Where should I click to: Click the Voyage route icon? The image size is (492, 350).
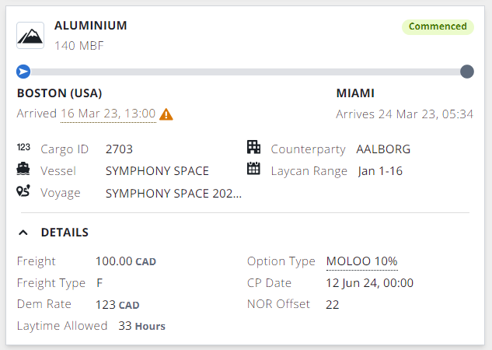coord(23,191)
